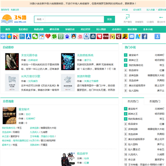
Task: Click the yellow smiley face share icon
Action: point(113,36)
